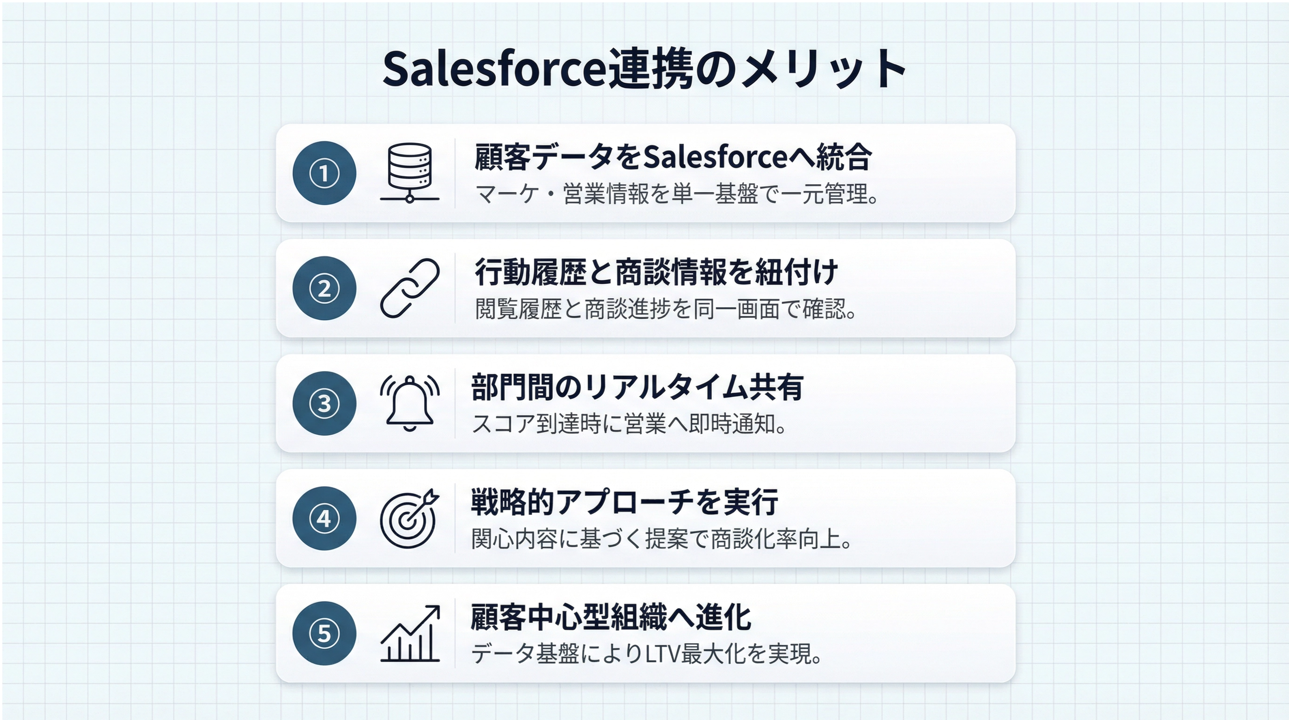The width and height of the screenshot is (1289, 720).
Task: Click the text 'マーケ・営業情報を単一基盤で一元管理。'
Action: [x=676, y=194]
